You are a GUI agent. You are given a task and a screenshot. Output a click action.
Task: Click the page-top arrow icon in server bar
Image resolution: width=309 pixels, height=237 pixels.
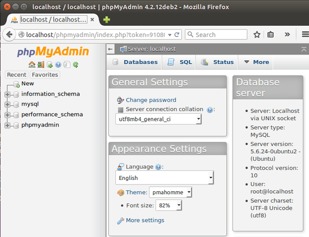[304, 49]
